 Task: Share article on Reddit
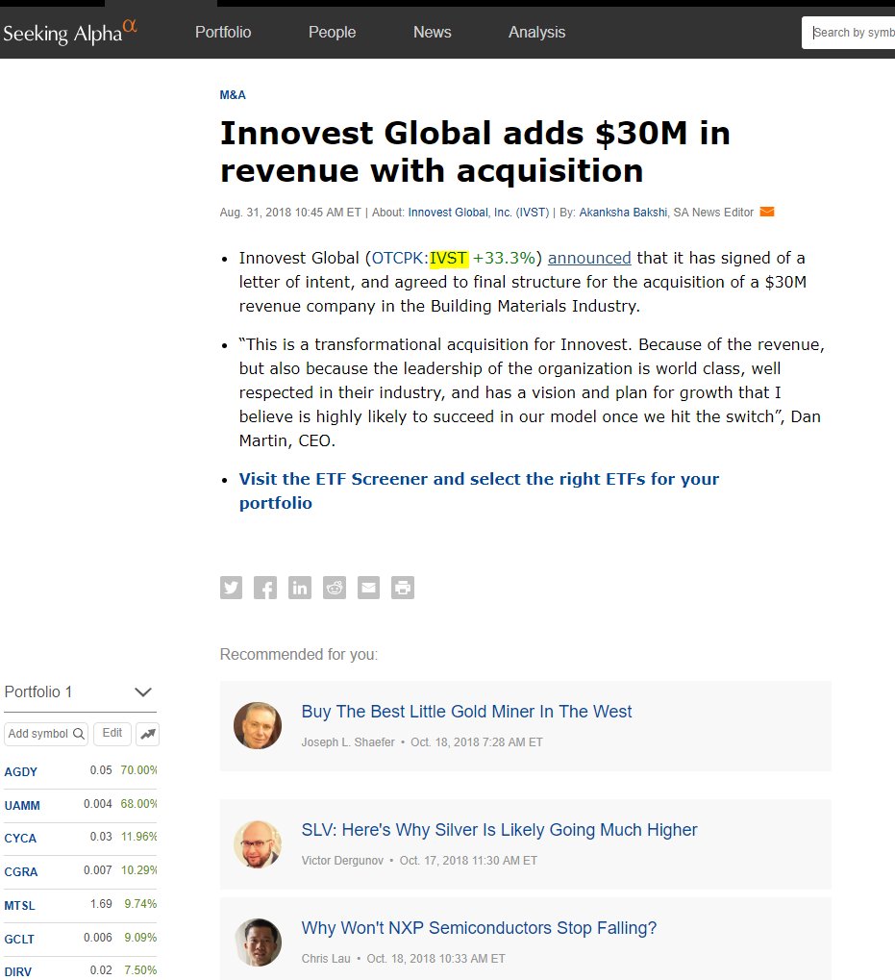(x=335, y=588)
